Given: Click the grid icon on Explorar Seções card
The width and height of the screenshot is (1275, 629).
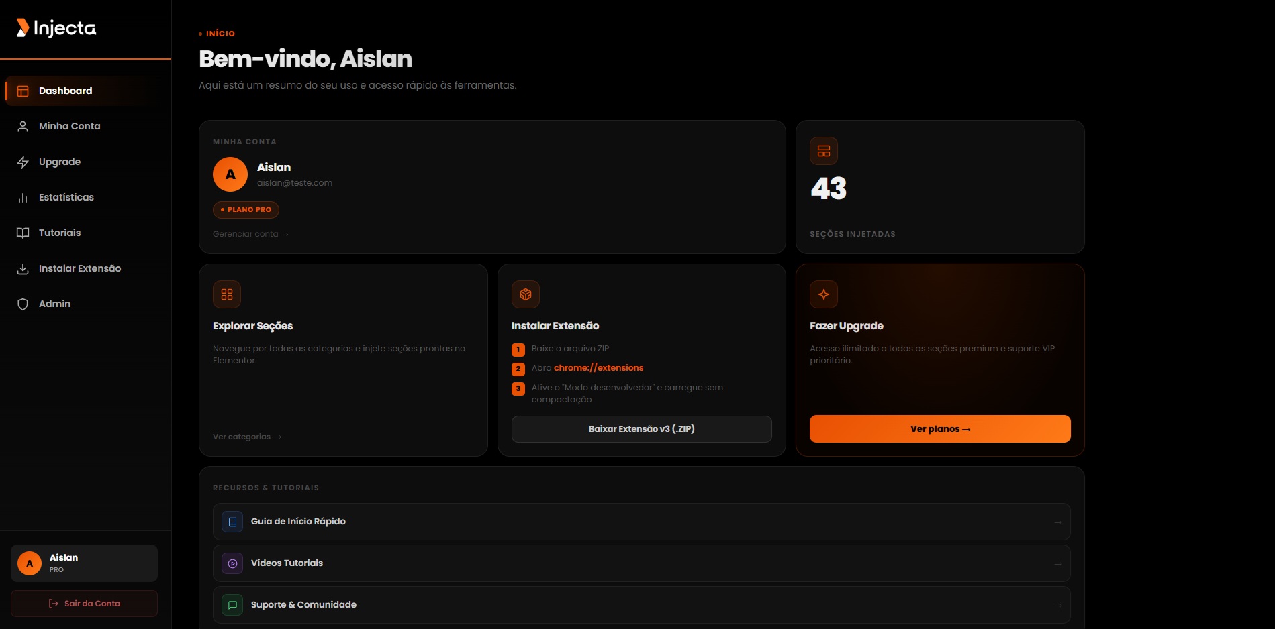Looking at the screenshot, I should coord(226,294).
